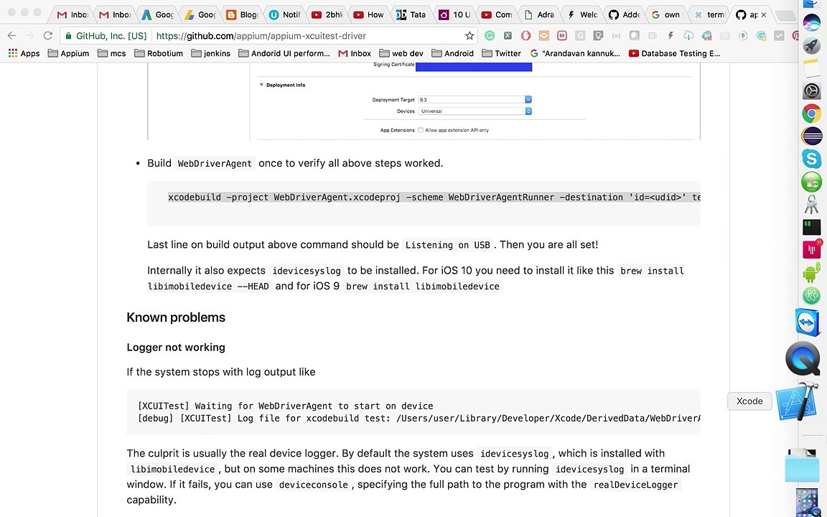Screen dimensions: 827x517
Task: Click the cloud download extension icon
Action: (688, 36)
